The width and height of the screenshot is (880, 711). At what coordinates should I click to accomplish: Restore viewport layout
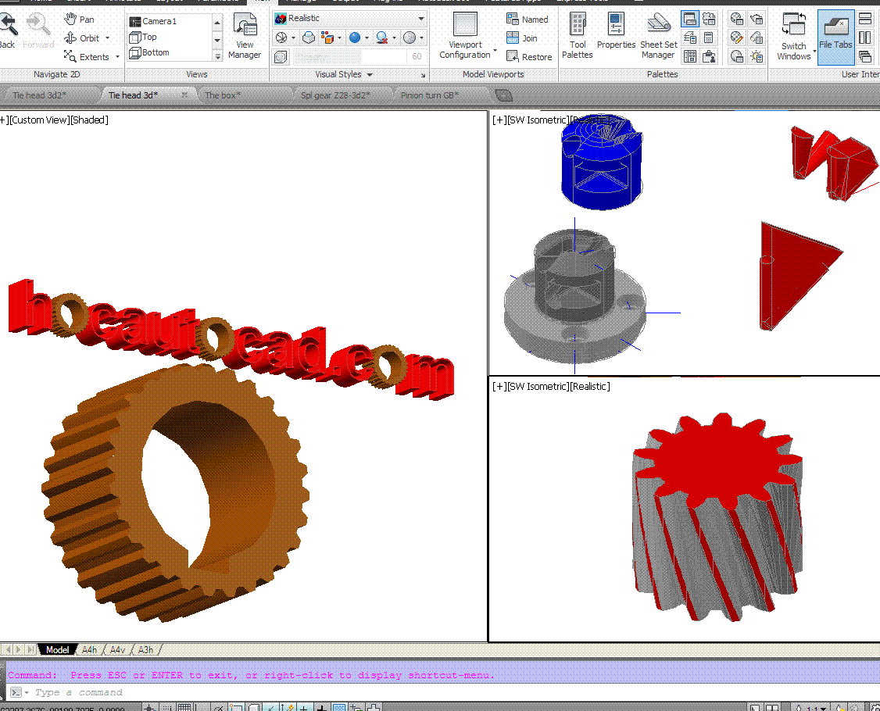pyautogui.click(x=529, y=57)
